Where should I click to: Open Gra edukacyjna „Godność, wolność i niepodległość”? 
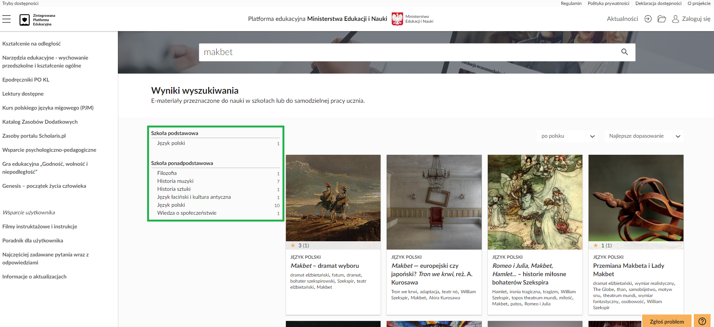point(45,168)
